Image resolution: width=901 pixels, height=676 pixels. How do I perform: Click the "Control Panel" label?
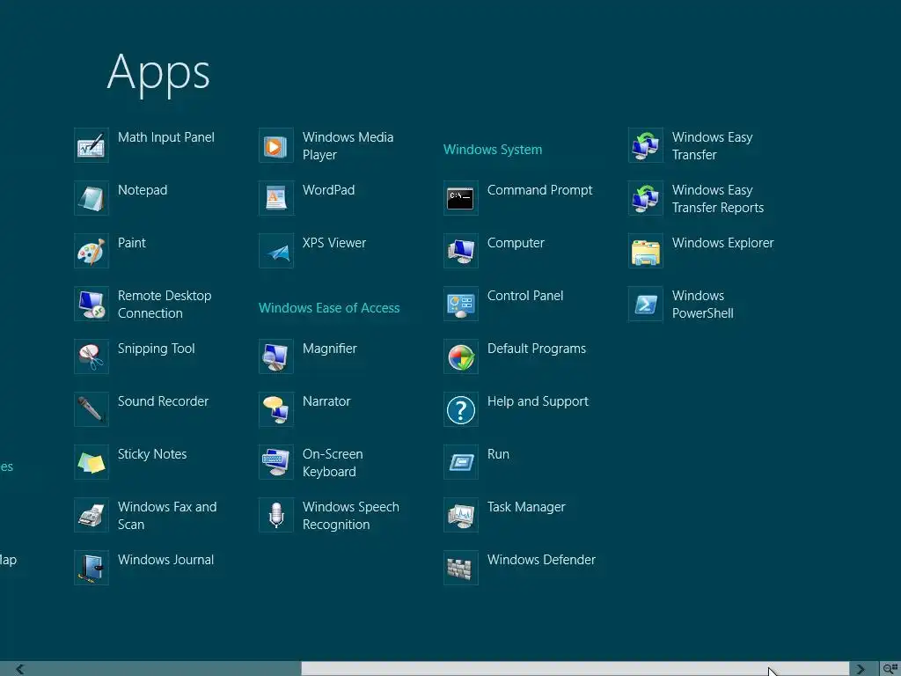[x=525, y=296]
